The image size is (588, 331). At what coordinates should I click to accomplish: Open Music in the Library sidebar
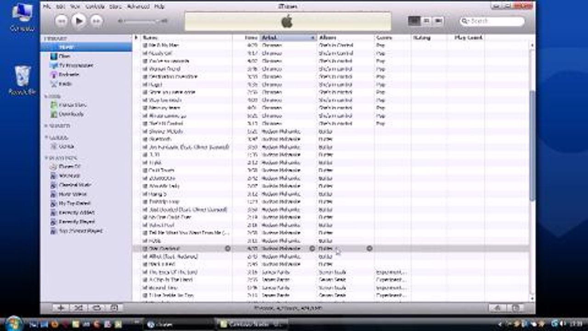tap(67, 47)
